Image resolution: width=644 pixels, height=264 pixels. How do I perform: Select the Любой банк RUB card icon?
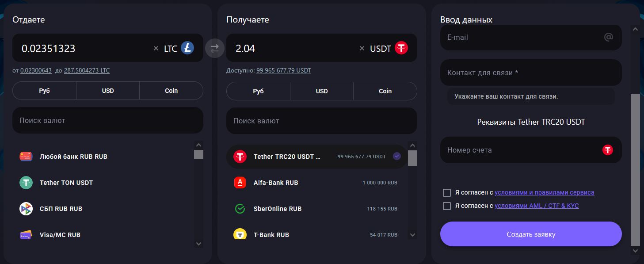tap(26, 157)
